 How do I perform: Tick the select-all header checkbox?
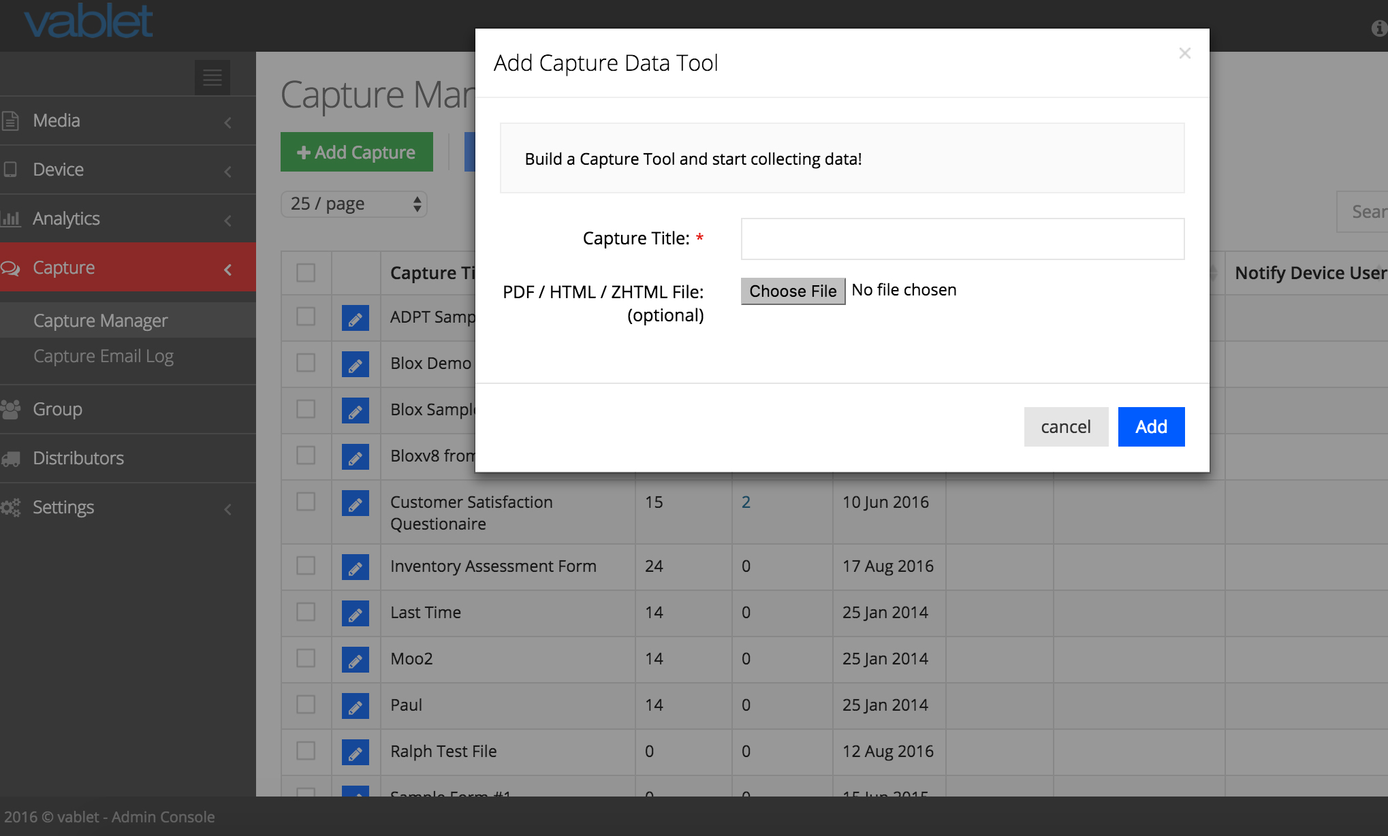click(x=306, y=273)
